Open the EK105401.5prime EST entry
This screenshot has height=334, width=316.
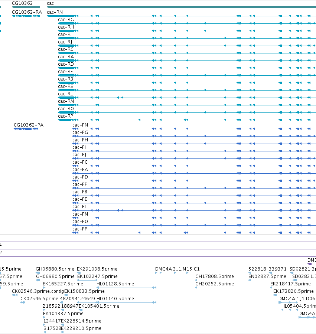pyautogui.click(x=99, y=306)
